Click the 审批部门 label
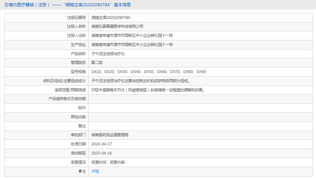This screenshot has width=316, height=178. tap(78, 135)
